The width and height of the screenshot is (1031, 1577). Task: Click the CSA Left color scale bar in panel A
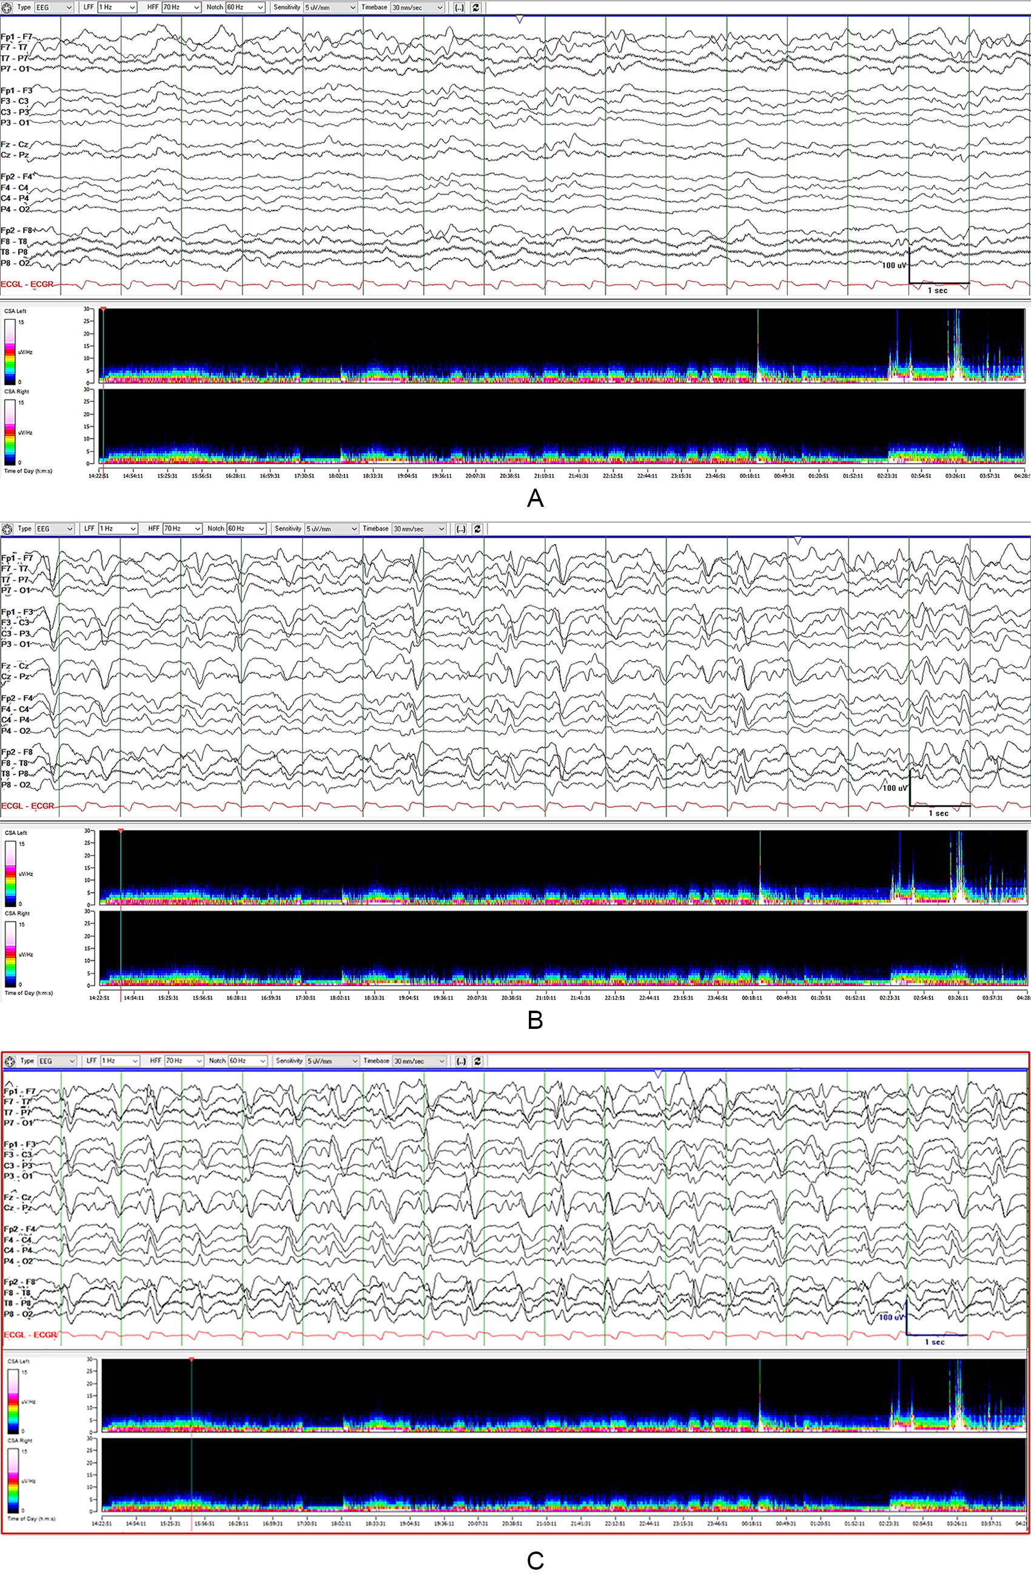[10, 352]
